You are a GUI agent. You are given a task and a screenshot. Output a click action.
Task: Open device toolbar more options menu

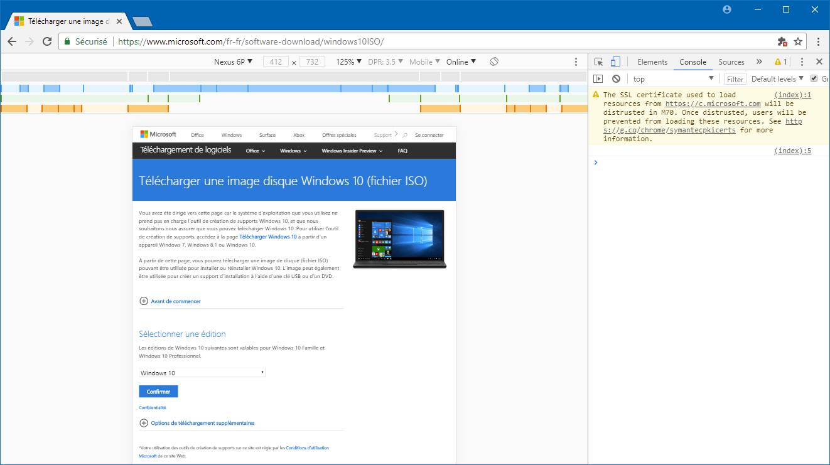click(576, 62)
